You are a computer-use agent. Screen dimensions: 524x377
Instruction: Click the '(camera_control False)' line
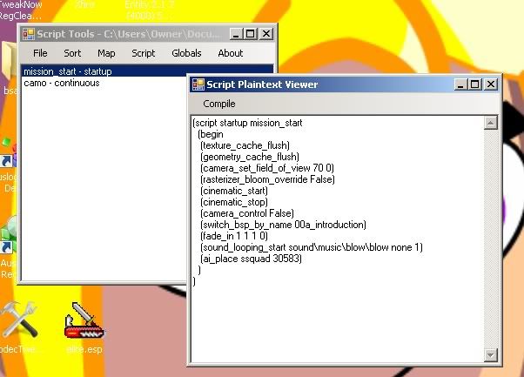pyautogui.click(x=247, y=213)
